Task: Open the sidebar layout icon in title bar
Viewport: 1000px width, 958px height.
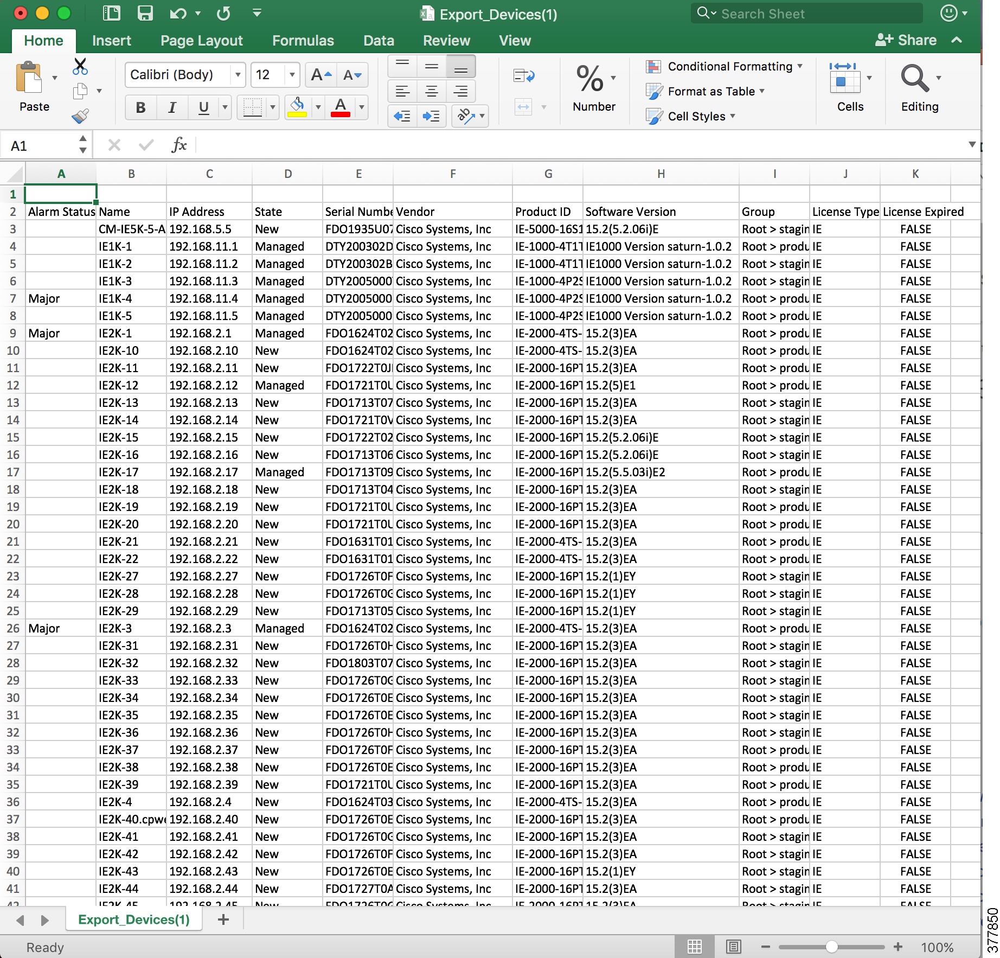Action: (112, 13)
